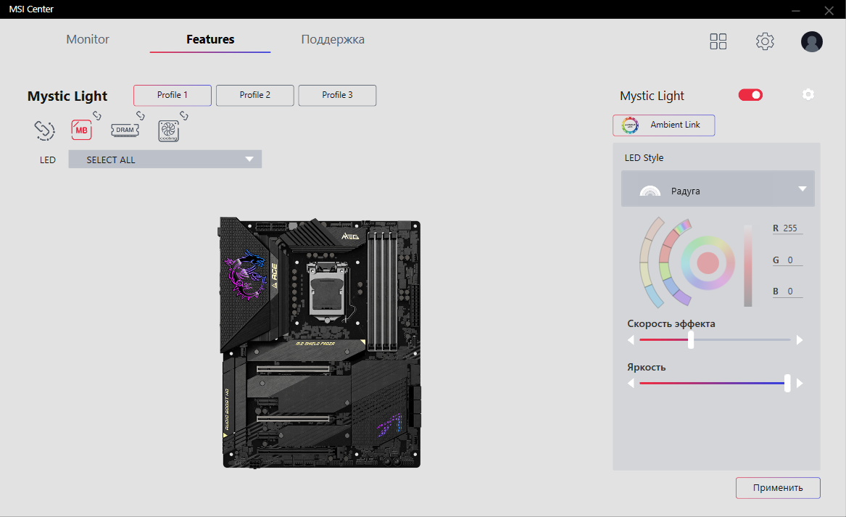The height and width of the screenshot is (517, 846).
Task: Open the user account avatar
Action: click(811, 41)
